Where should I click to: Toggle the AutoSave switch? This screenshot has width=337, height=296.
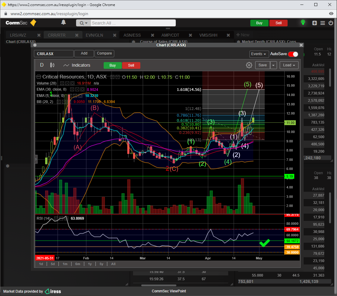click(293, 54)
